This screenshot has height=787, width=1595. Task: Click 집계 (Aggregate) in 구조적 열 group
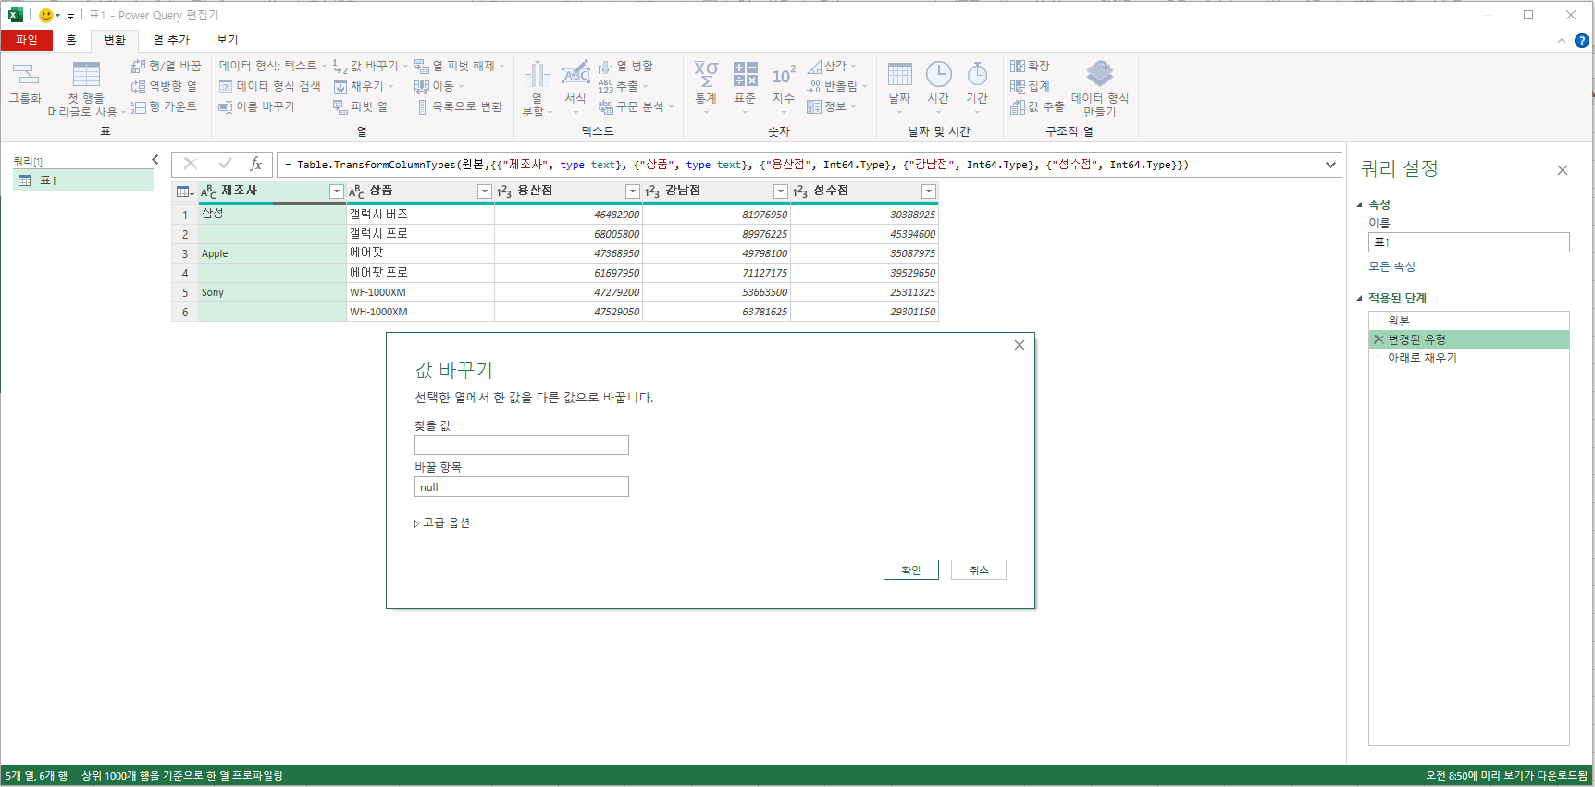[x=1030, y=86]
